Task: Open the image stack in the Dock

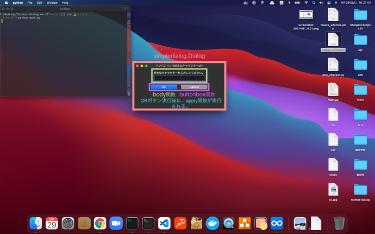Action: tap(300, 223)
